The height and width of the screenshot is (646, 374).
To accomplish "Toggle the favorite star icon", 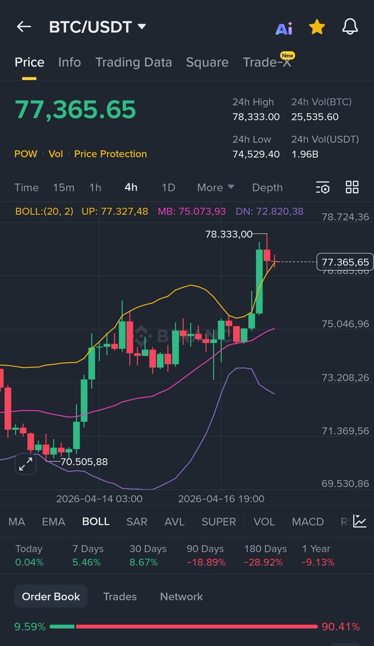I will click(317, 27).
